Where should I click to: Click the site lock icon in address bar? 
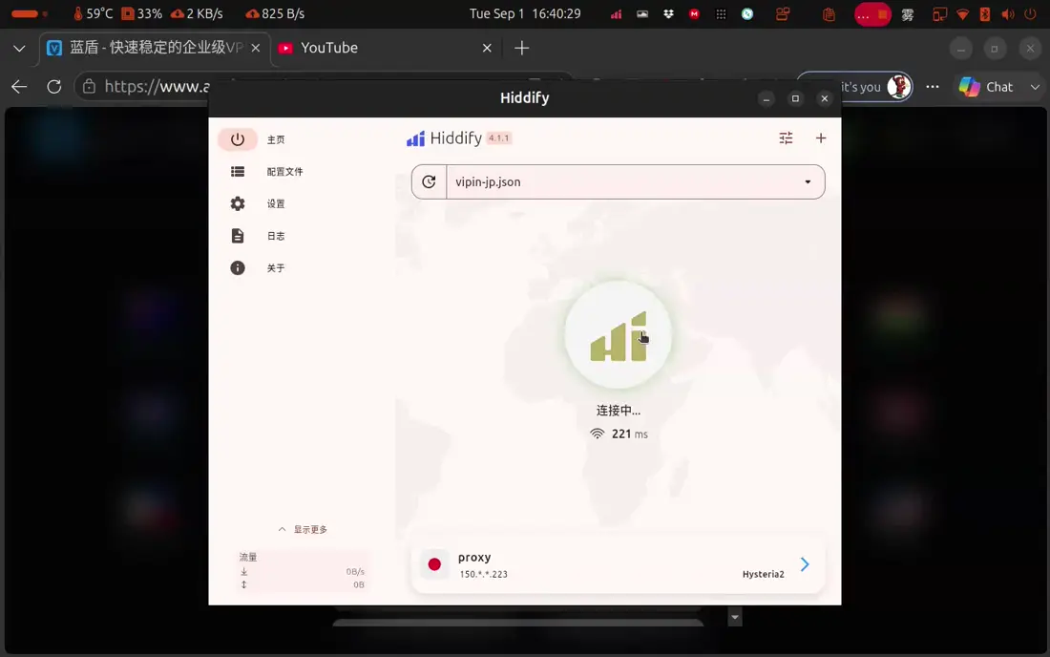[89, 86]
